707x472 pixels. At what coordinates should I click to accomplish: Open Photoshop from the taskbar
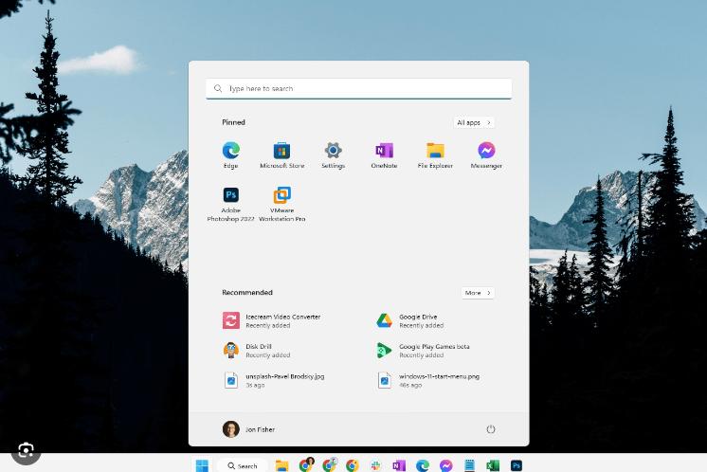[517, 465]
